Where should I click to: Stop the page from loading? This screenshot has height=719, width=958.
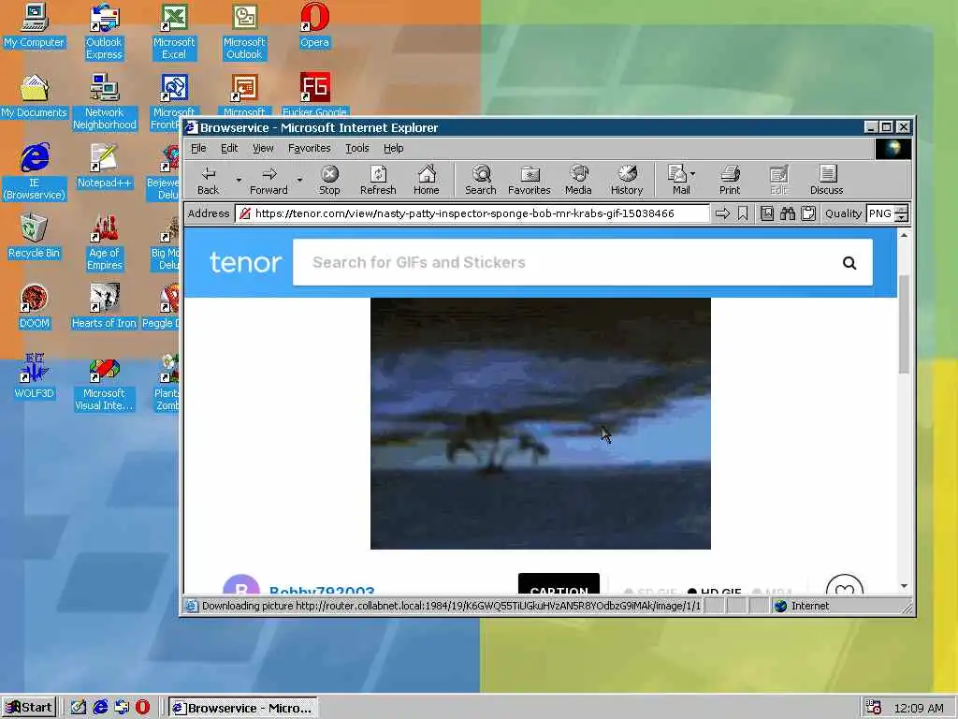[329, 181]
